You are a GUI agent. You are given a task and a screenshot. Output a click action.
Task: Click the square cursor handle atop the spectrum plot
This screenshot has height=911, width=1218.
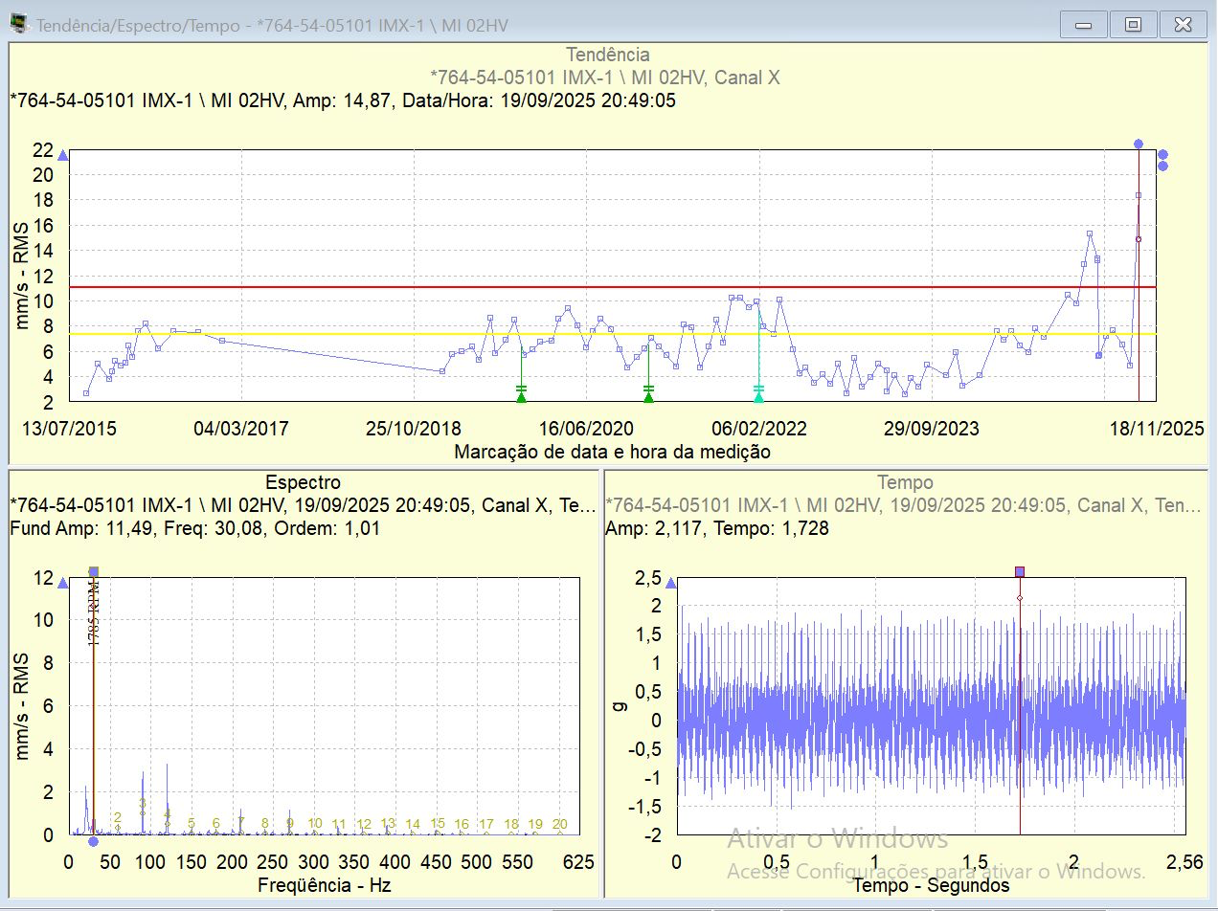pyautogui.click(x=93, y=572)
